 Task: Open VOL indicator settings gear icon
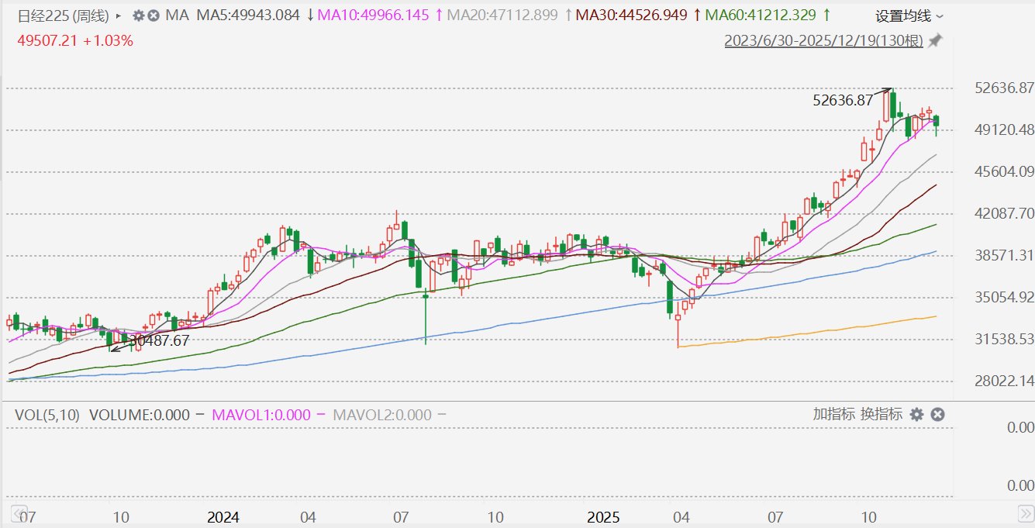click(916, 415)
